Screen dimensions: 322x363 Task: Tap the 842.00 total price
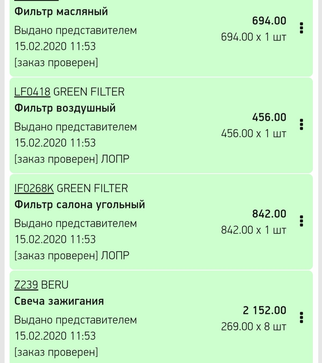point(269,214)
